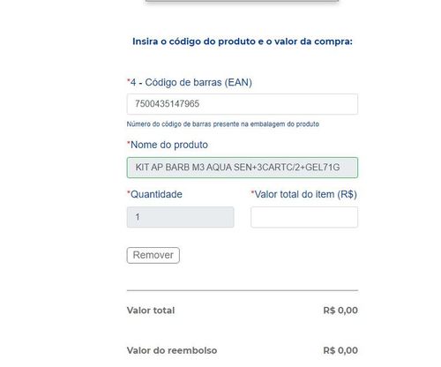441x367 pixels.
Task: Focus the empty Valor total do item field
Action: click(x=304, y=217)
